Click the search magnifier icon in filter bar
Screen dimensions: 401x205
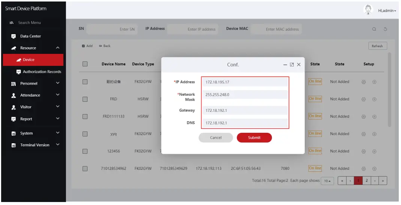coord(374,29)
